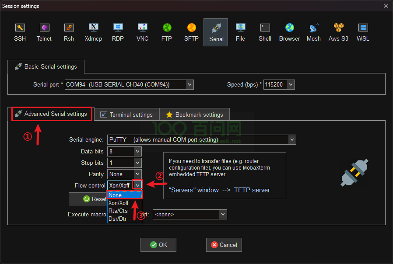Open the Data bits dropdown

(x=137, y=151)
